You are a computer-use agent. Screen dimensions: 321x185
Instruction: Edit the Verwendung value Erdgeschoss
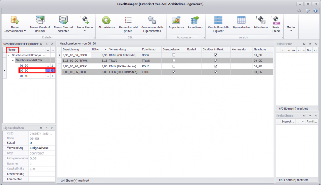pos(42,148)
